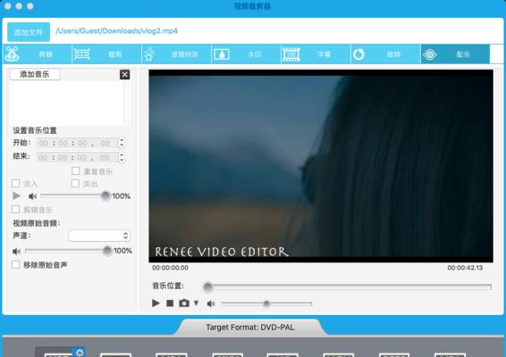The height and width of the screenshot is (357, 506).
Task: Open the Target Format: DVD-PAL tab
Action: click(250, 328)
